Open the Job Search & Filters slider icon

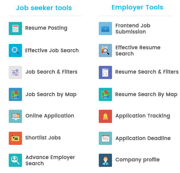pyautogui.click(x=15, y=72)
